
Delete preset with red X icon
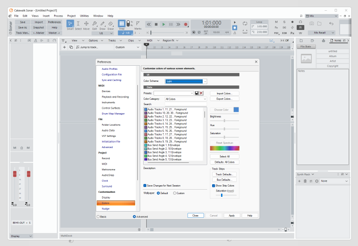point(201,93)
